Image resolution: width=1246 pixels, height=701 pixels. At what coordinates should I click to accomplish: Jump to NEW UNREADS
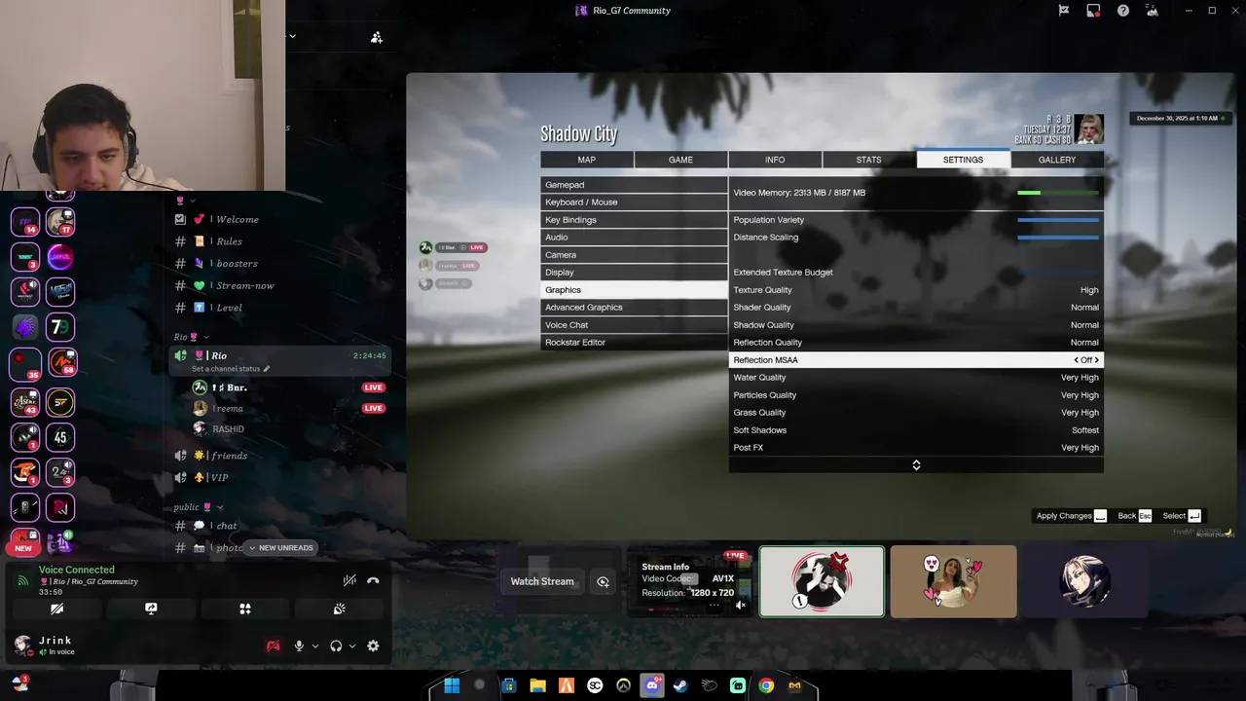tap(280, 548)
